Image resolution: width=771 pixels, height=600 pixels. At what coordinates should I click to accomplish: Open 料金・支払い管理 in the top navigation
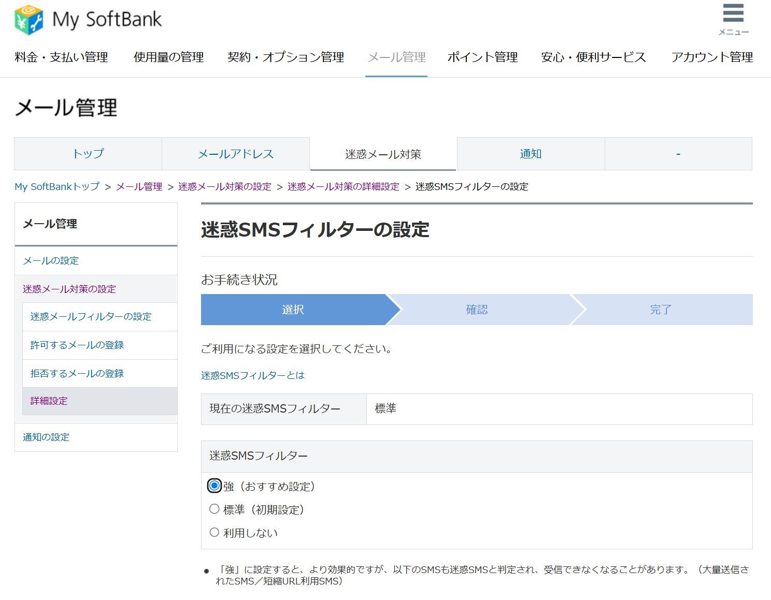point(61,57)
